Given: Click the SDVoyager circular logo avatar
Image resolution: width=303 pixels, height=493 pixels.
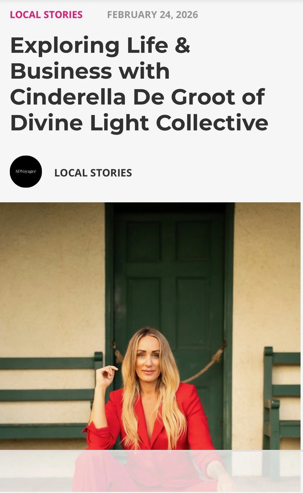Looking at the screenshot, I should 26,172.
